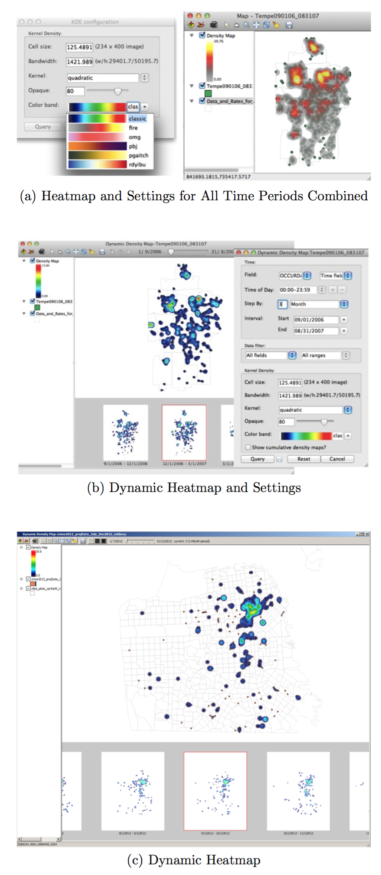Screen dimensions: 381x875
Task: Click the small save icon beside Query in the settings dialog
Action: click(279, 459)
